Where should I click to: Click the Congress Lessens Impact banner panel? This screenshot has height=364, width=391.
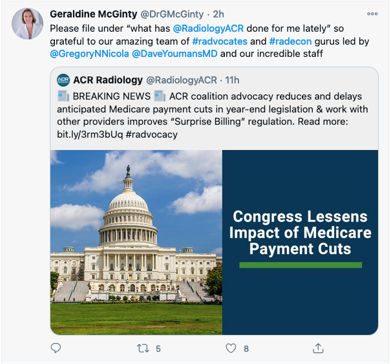click(x=300, y=242)
